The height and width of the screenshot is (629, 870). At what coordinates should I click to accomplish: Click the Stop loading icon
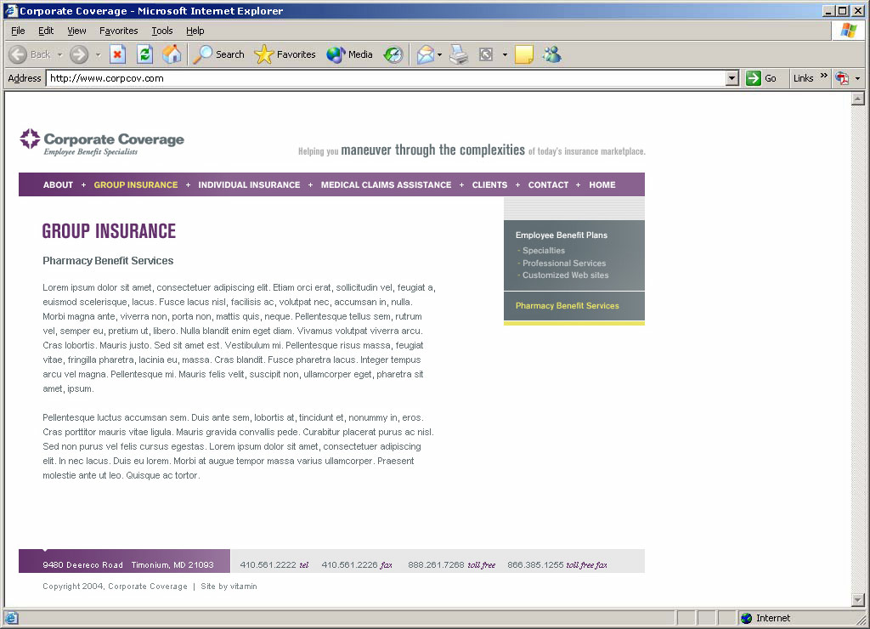tap(118, 54)
